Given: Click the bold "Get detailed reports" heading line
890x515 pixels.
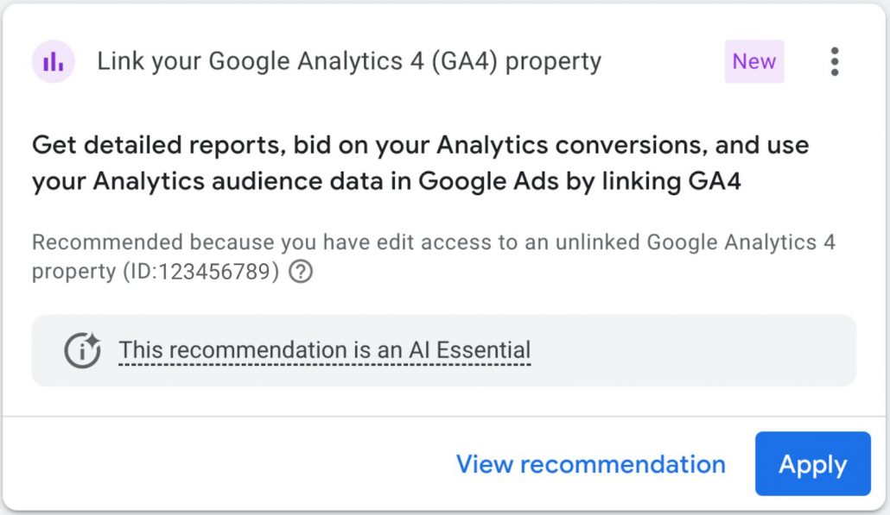Looking at the screenshot, I should tap(420, 145).
